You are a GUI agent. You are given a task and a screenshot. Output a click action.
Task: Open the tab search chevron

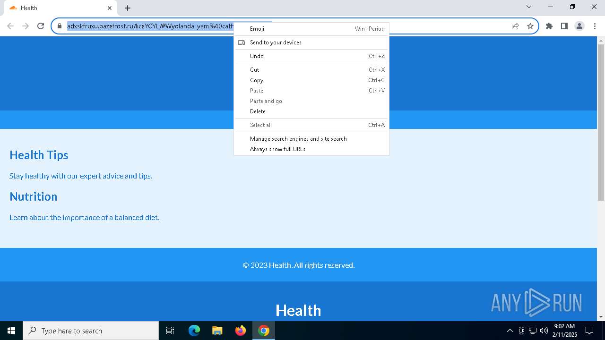(x=529, y=7)
